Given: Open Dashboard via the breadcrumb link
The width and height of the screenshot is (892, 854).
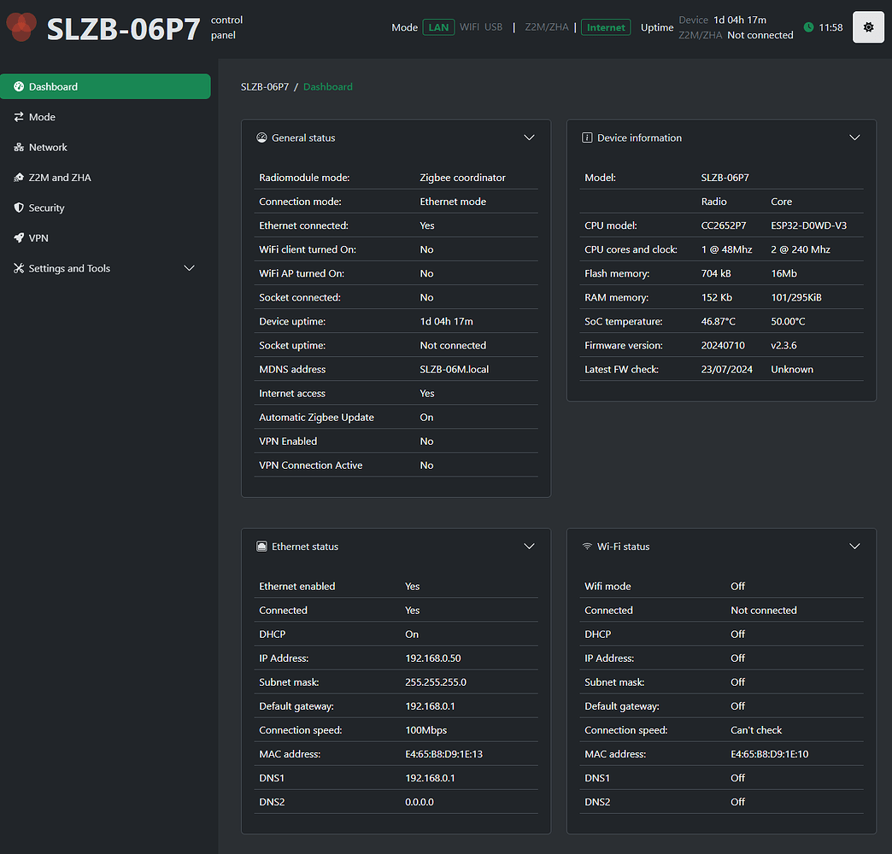Looking at the screenshot, I should click(327, 86).
